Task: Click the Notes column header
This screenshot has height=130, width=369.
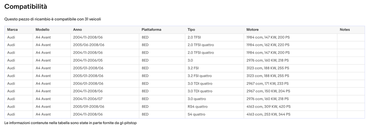Action: pos(345,30)
